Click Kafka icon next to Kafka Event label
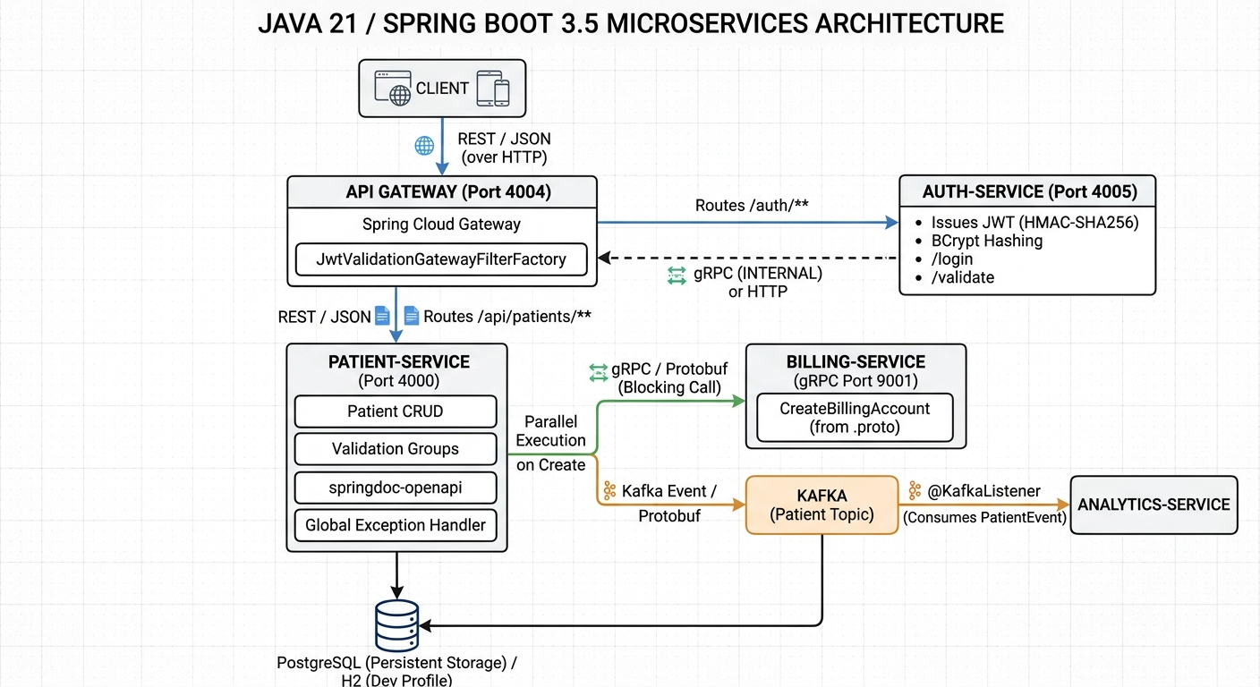 tap(610, 490)
